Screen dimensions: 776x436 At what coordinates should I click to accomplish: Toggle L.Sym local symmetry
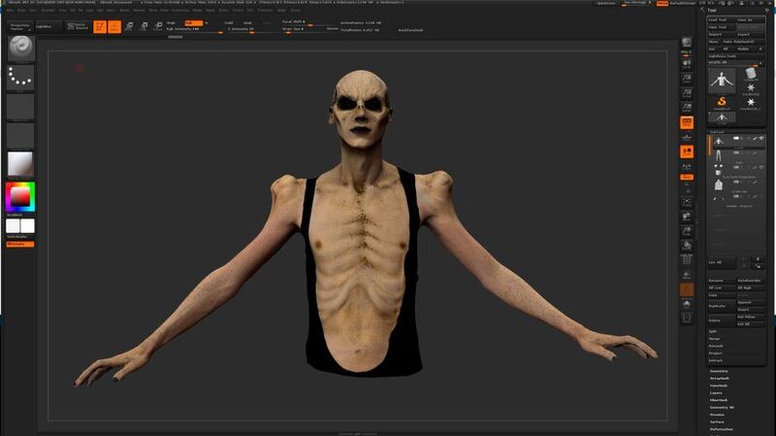687,167
